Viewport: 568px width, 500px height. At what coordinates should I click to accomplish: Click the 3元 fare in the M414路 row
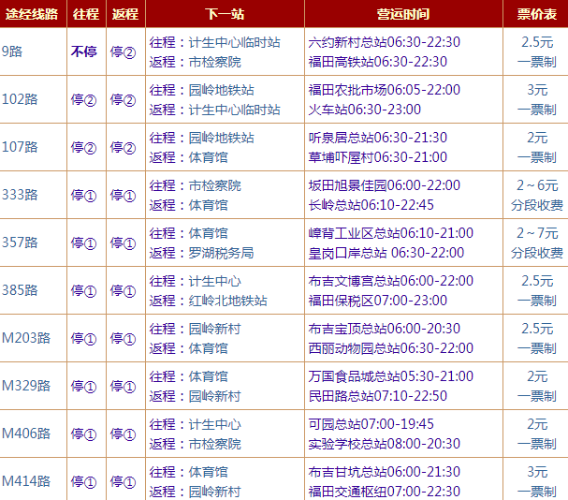537,472
